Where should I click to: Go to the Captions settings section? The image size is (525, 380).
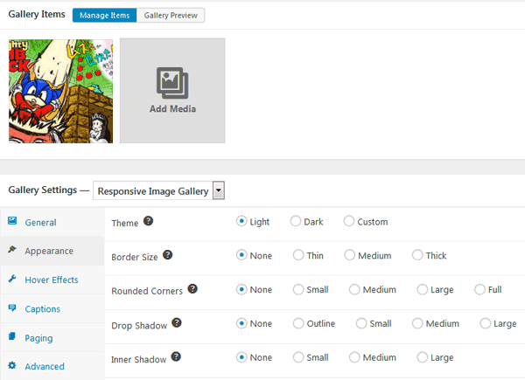coord(42,308)
